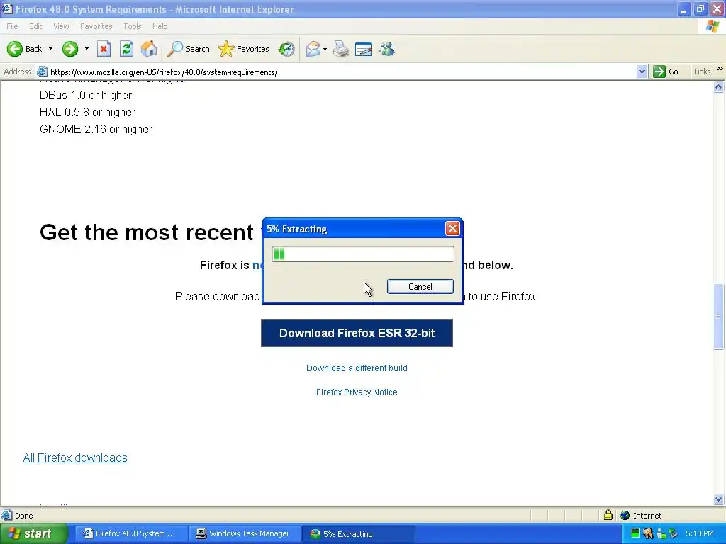Expand the address bar dropdown arrow

(641, 72)
